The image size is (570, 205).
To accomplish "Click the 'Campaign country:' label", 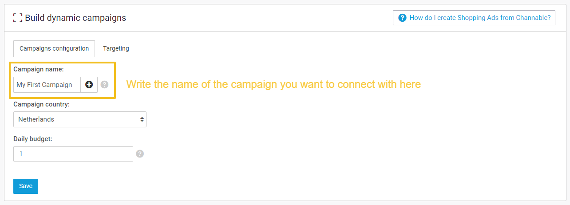I will tap(41, 104).
